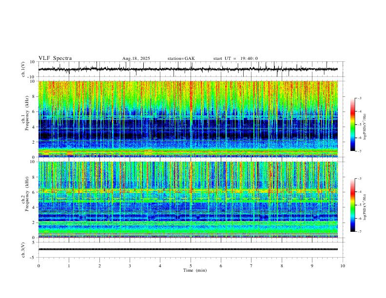Click the "-3" tick on the ch.2 colorbar
The height and width of the screenshot is (298, 386).
359,179
